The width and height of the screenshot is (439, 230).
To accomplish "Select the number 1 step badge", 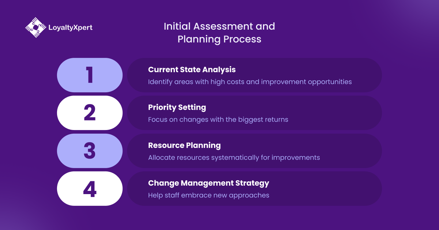I will 90,75.
